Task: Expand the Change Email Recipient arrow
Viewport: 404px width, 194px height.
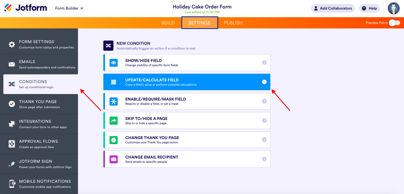Action: tap(264, 159)
